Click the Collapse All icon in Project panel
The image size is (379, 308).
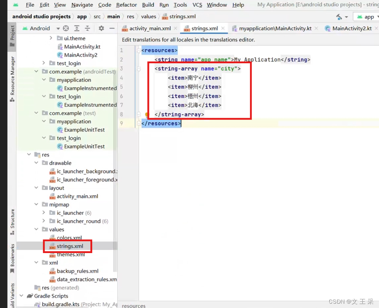coord(87,29)
